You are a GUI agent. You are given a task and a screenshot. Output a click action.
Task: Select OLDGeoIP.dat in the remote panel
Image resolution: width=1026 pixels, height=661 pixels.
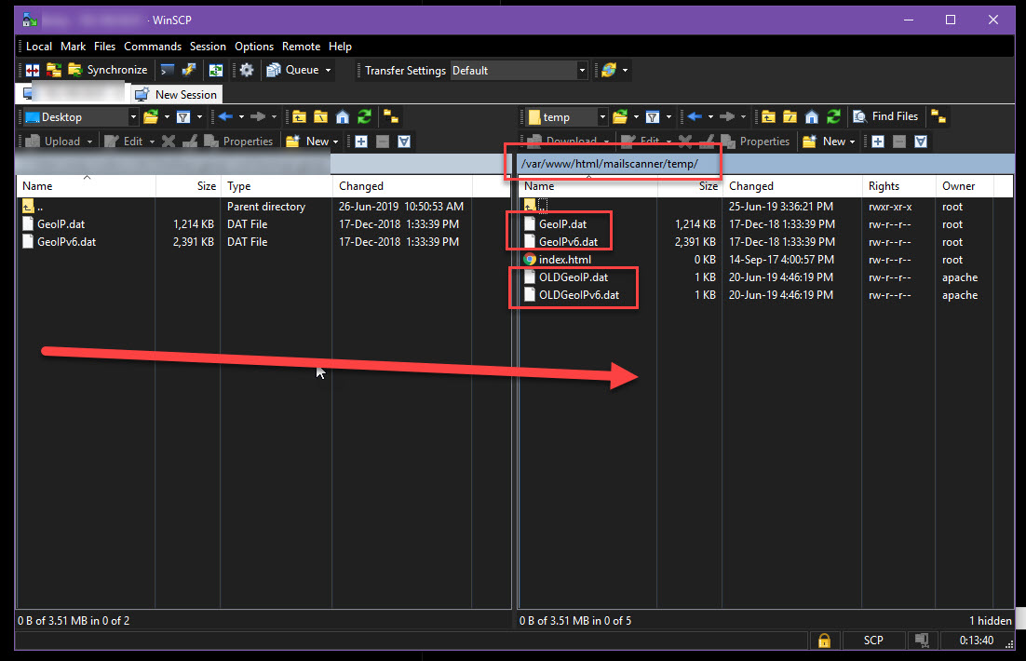pyautogui.click(x=573, y=277)
